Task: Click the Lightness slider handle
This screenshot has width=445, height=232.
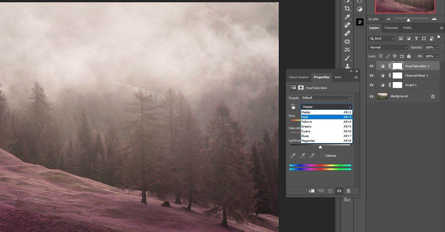Action: click(320, 147)
